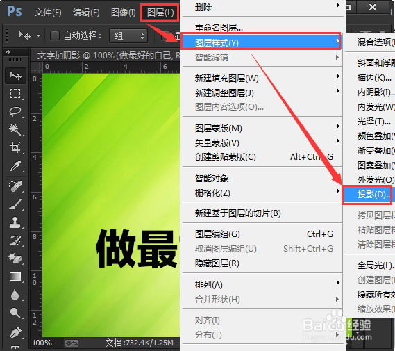Click the ruler origin corner box

tap(36, 67)
